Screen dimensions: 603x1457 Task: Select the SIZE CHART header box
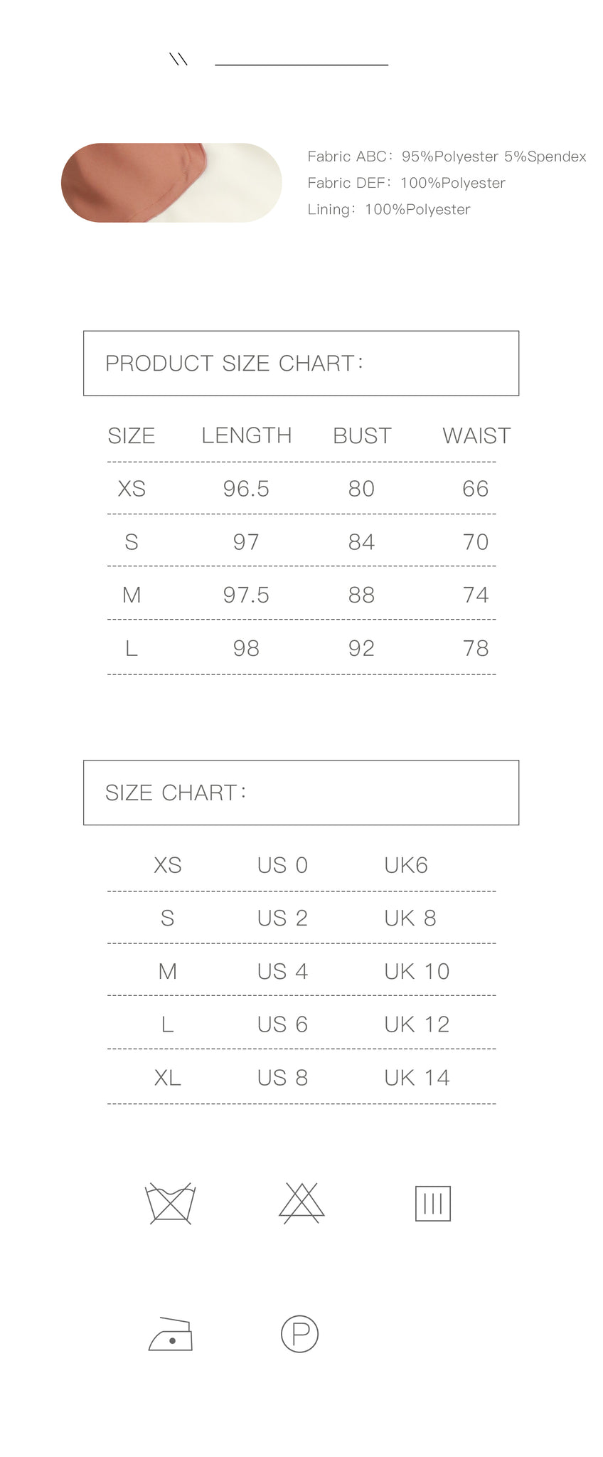(301, 793)
